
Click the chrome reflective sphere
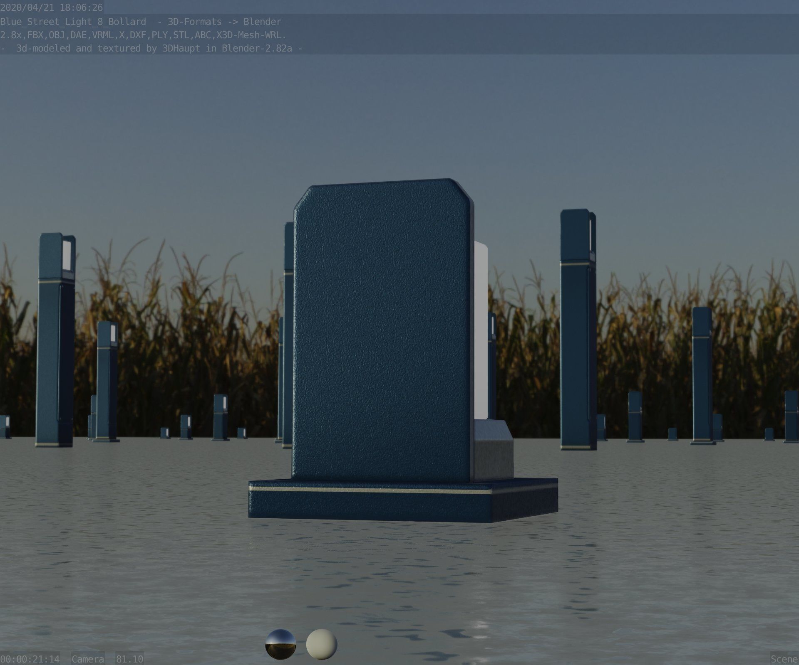pyautogui.click(x=280, y=644)
